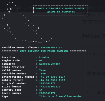This screenshot has width=105, height=101.
Task: Click the True value beside Valid number
Action: [42, 70]
